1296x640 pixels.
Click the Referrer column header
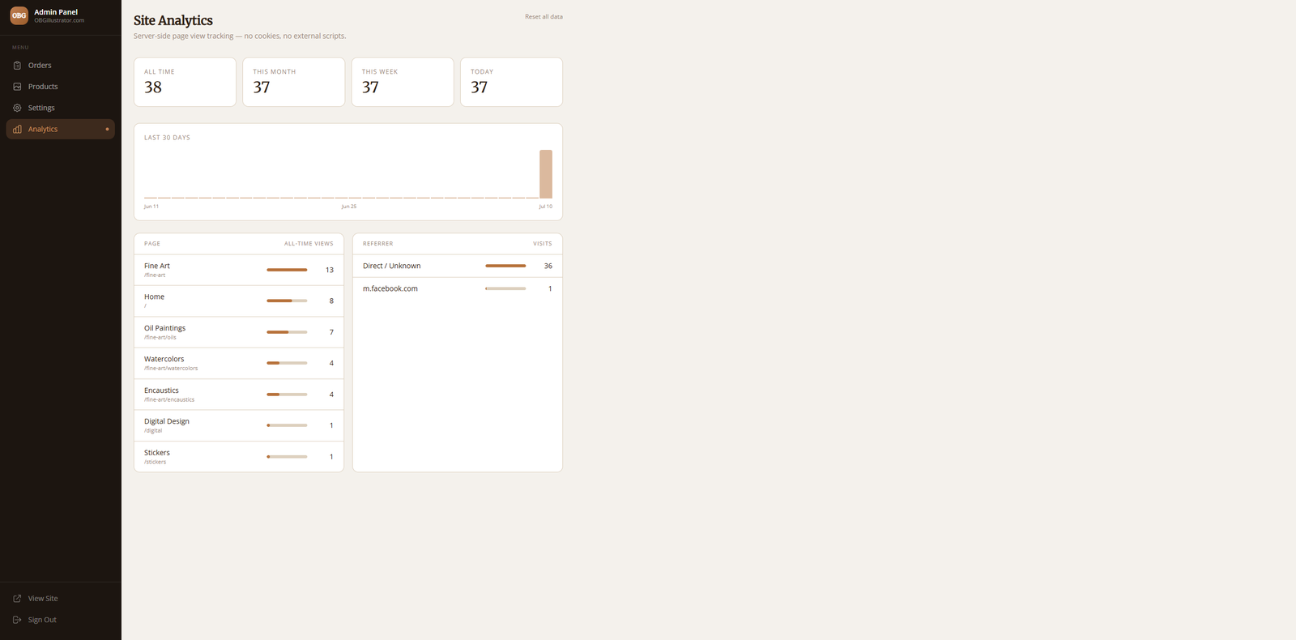[x=377, y=244]
